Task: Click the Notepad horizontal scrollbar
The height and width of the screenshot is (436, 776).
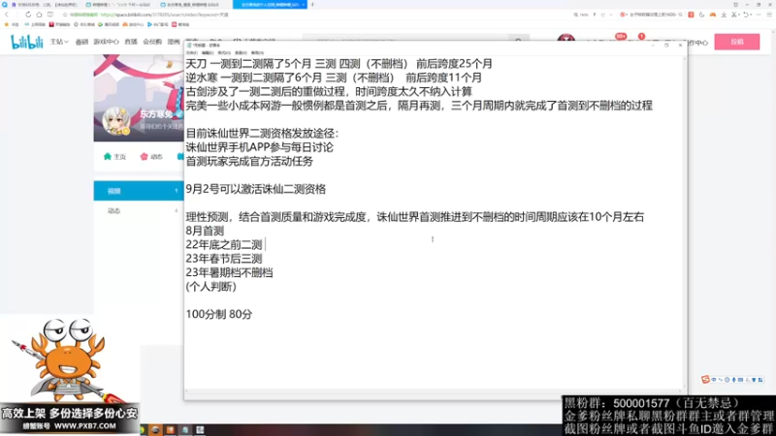Action: pos(433,391)
